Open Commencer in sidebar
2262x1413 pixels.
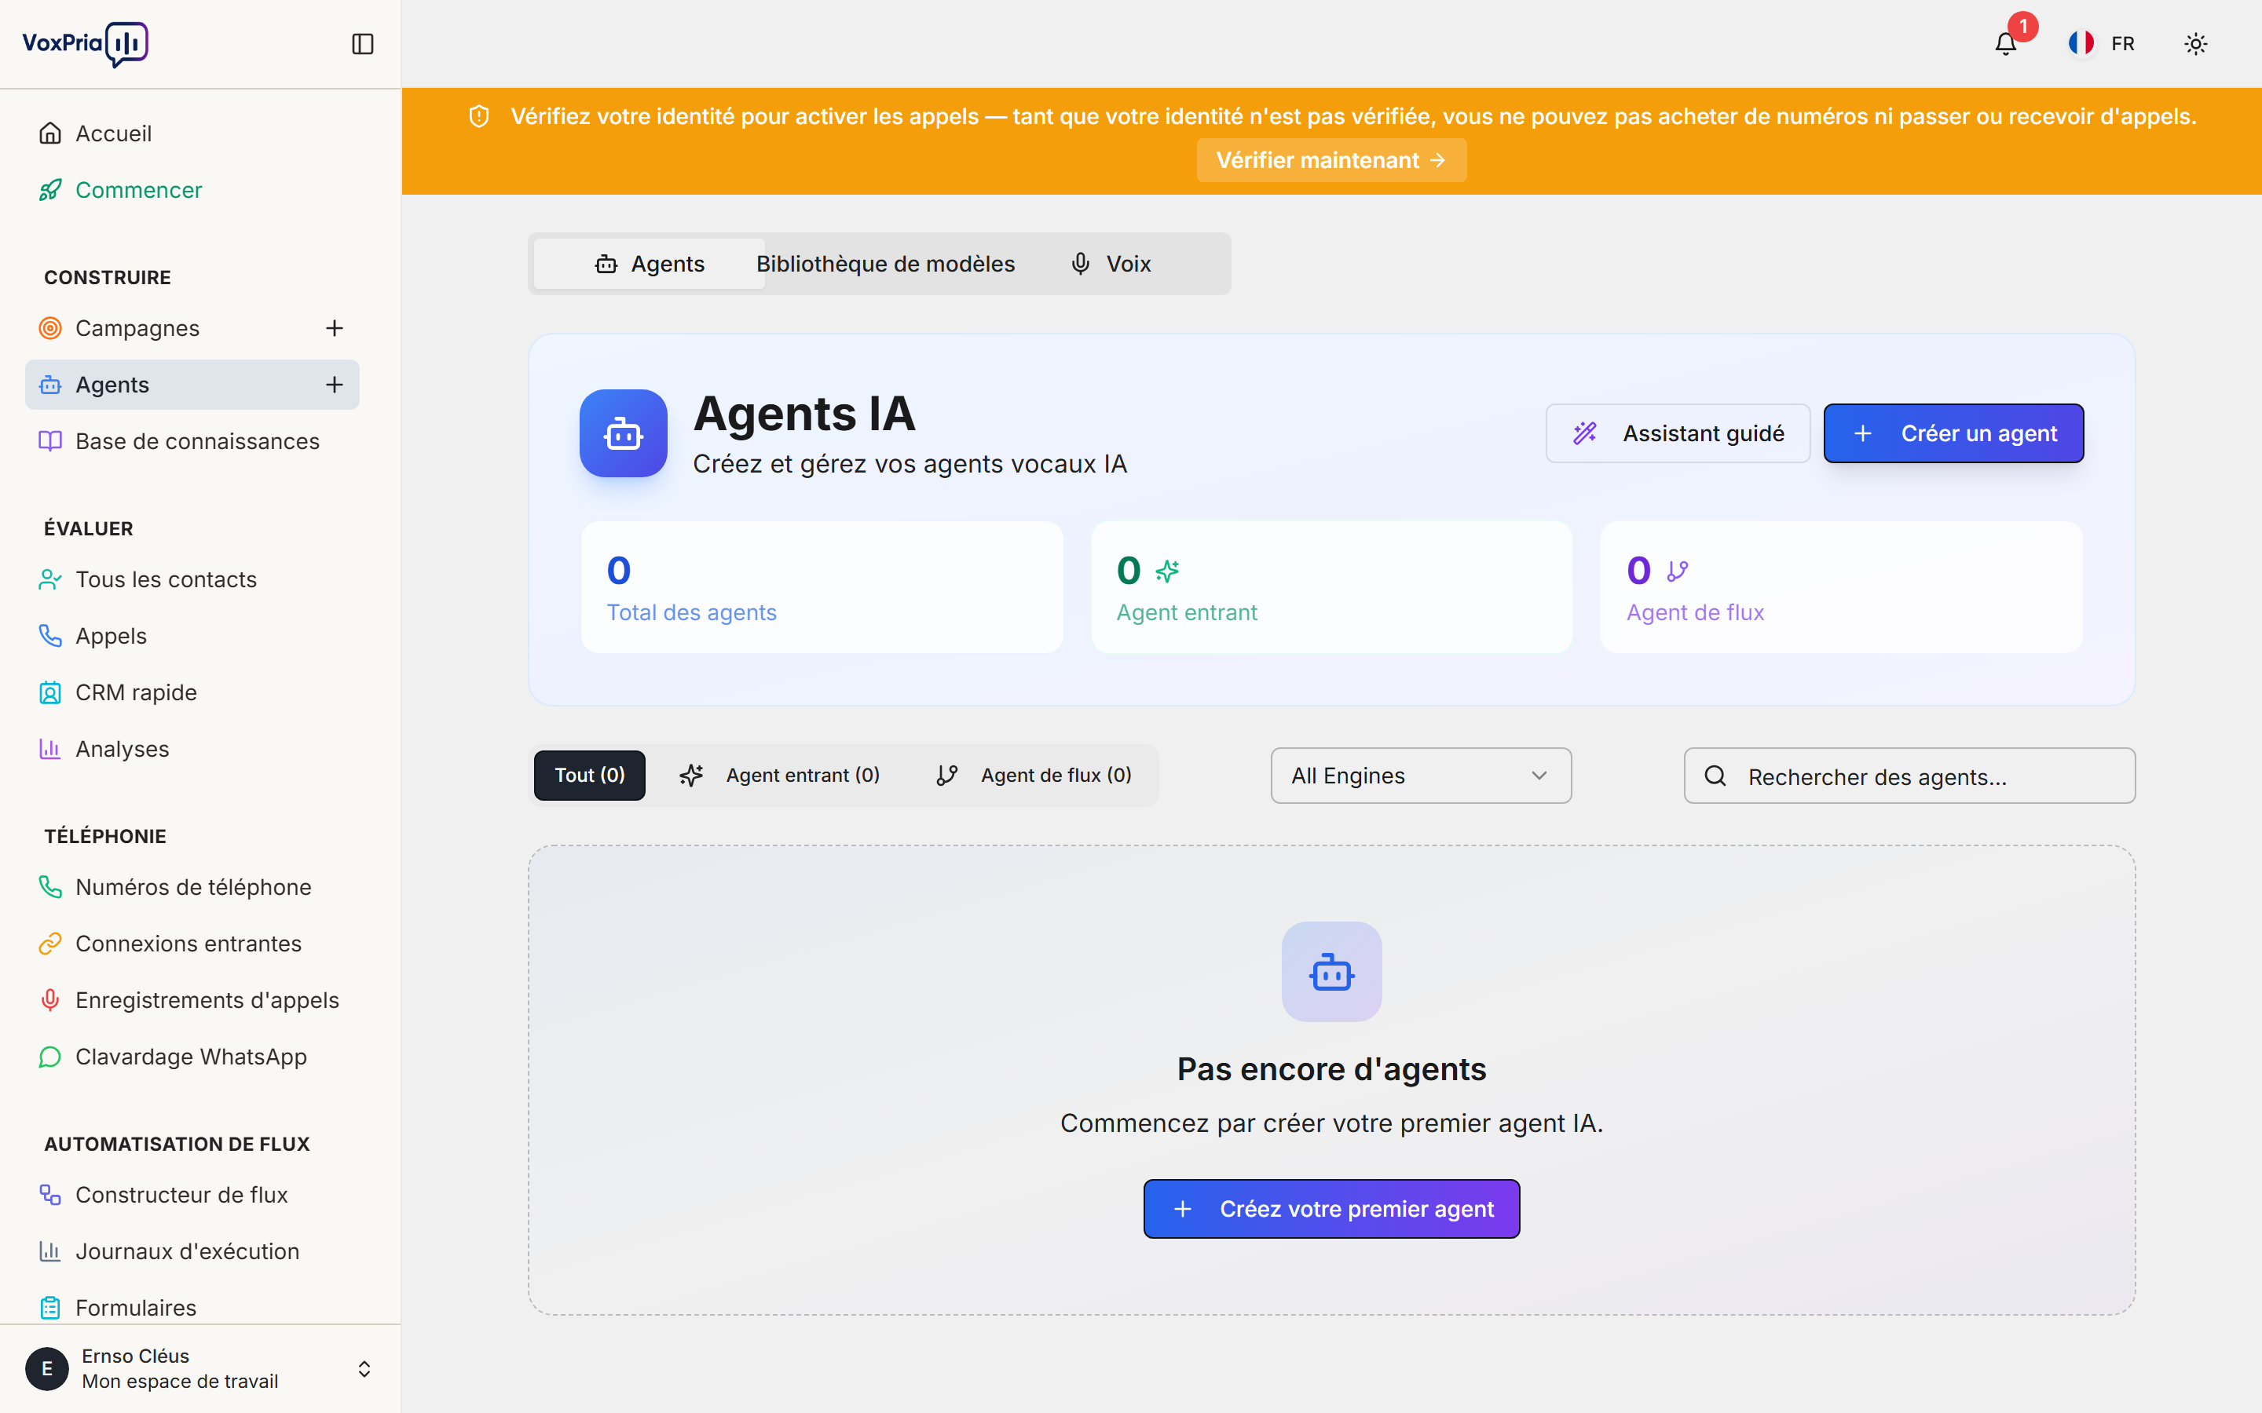(192, 190)
